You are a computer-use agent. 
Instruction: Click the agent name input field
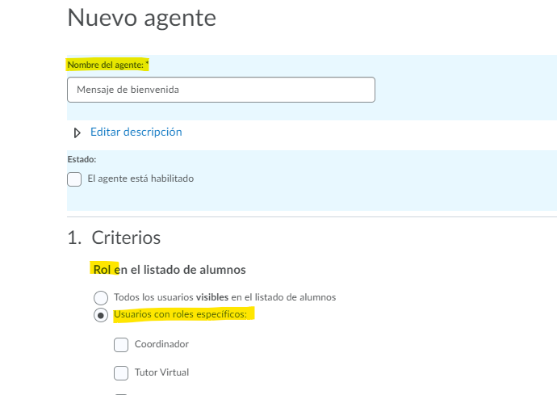[x=221, y=90]
